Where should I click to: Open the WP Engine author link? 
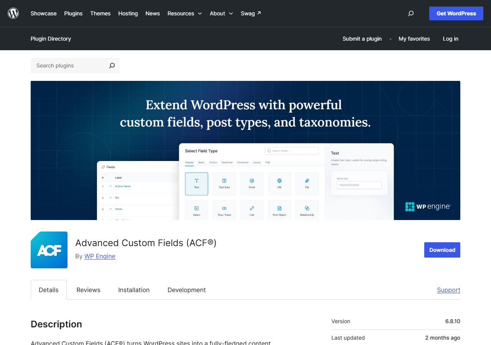pos(100,256)
